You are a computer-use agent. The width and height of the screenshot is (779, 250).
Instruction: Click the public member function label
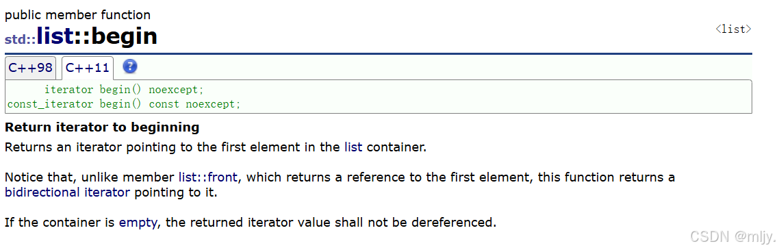(77, 15)
